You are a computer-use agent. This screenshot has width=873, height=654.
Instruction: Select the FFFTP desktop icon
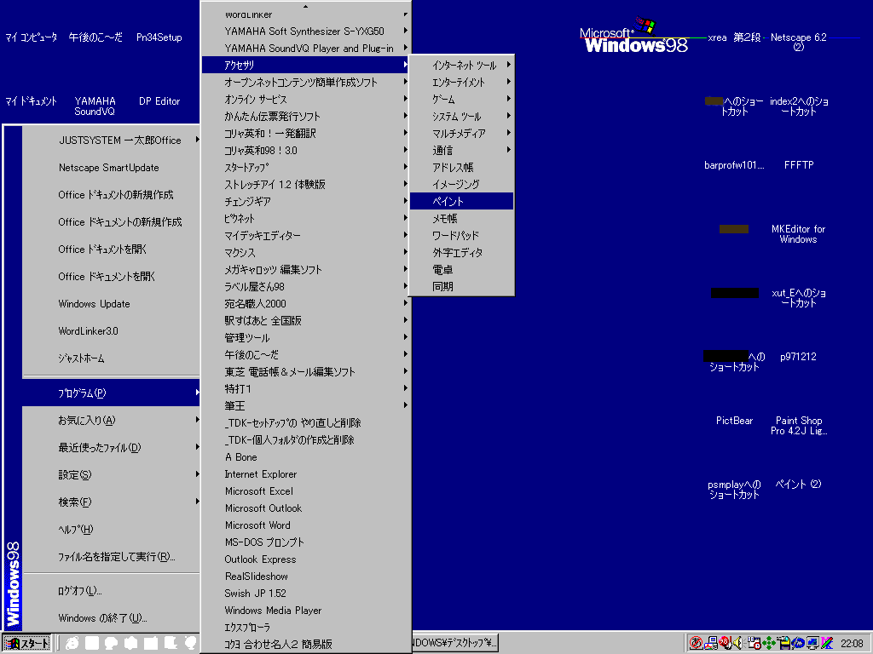click(798, 165)
